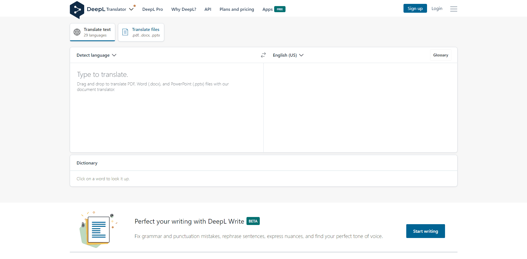Click the globe icon for Translate text
This screenshot has height=259, width=527.
[x=77, y=32]
